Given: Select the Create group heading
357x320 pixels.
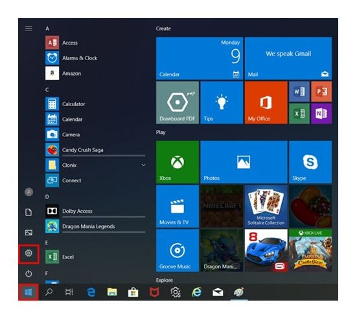Looking at the screenshot, I should (x=163, y=28).
